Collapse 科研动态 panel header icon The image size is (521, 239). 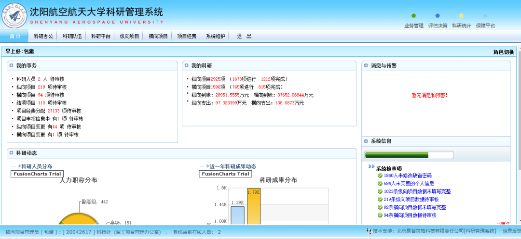[x=12, y=153]
